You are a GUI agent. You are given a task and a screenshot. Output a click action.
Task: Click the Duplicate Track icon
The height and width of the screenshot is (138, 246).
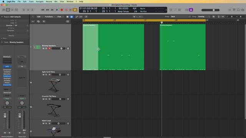[x=38, y=21]
